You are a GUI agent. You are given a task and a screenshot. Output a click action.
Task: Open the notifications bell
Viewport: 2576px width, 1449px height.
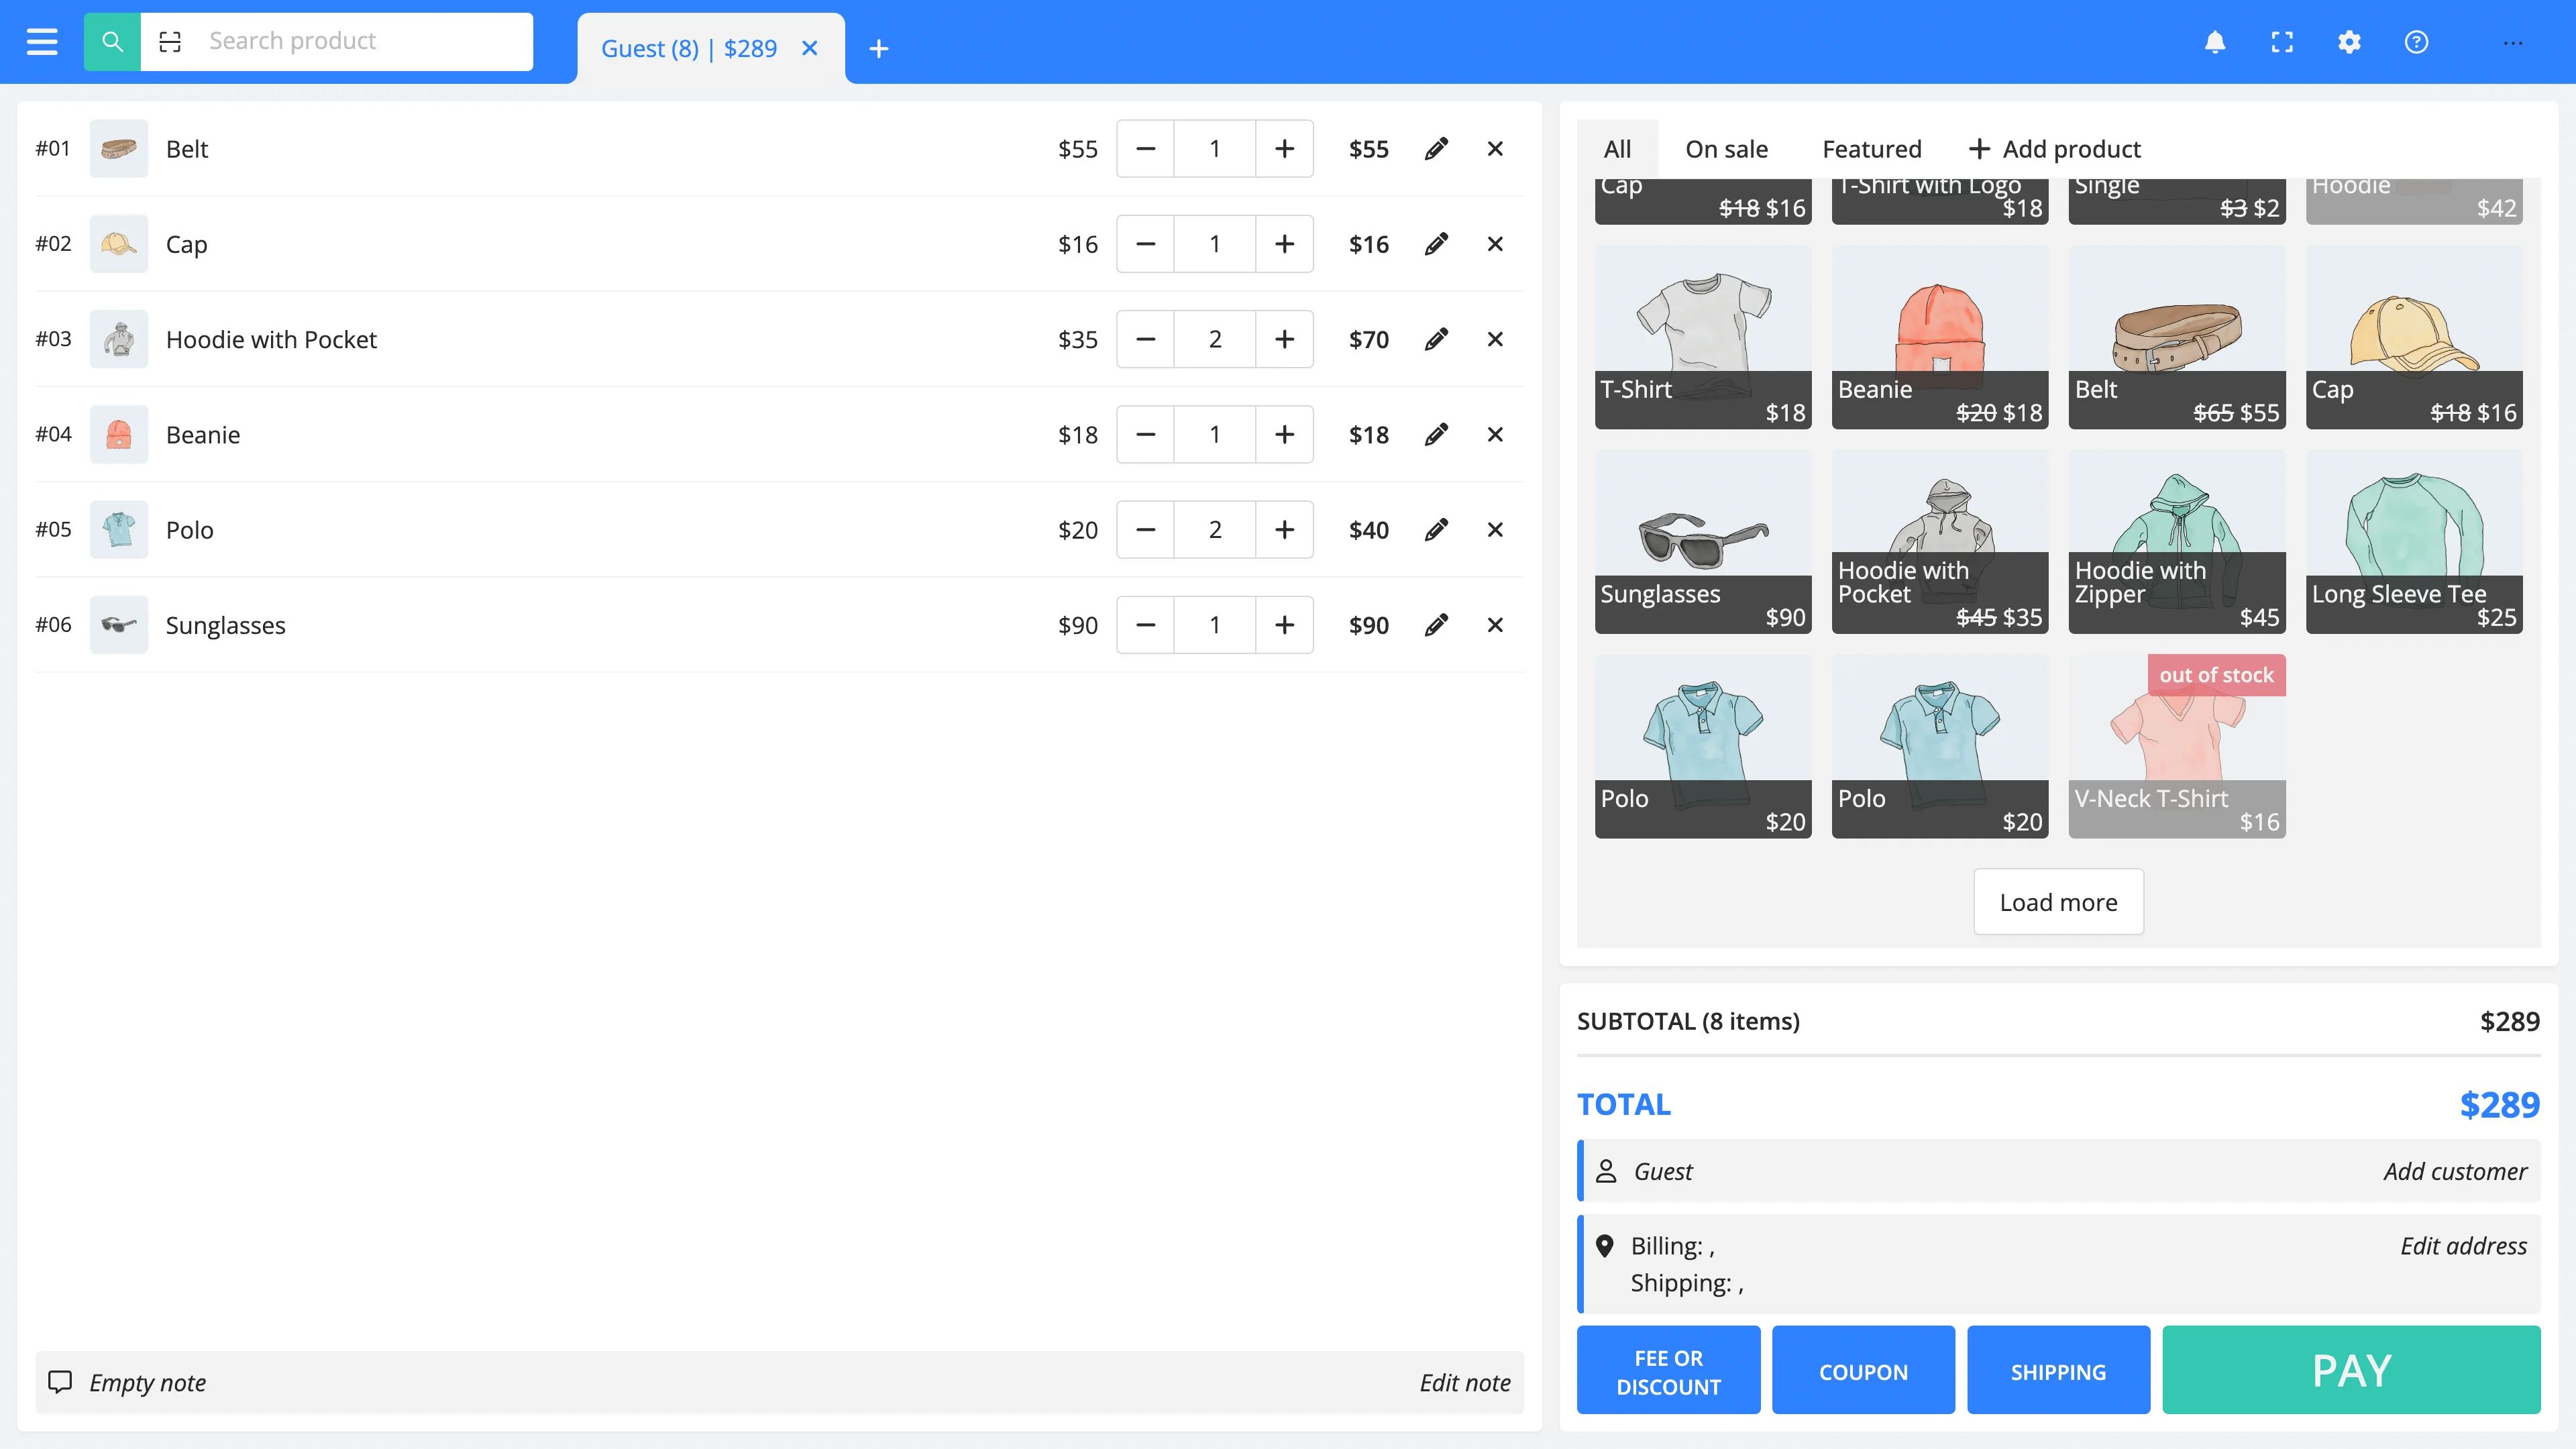pyautogui.click(x=2215, y=42)
